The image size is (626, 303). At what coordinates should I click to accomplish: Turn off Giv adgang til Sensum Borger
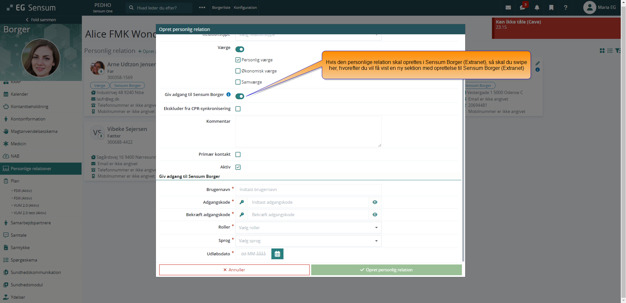click(240, 96)
